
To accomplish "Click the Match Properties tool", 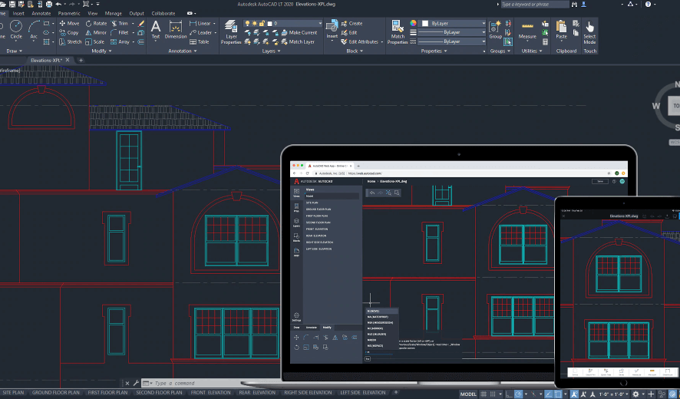I will click(x=398, y=32).
